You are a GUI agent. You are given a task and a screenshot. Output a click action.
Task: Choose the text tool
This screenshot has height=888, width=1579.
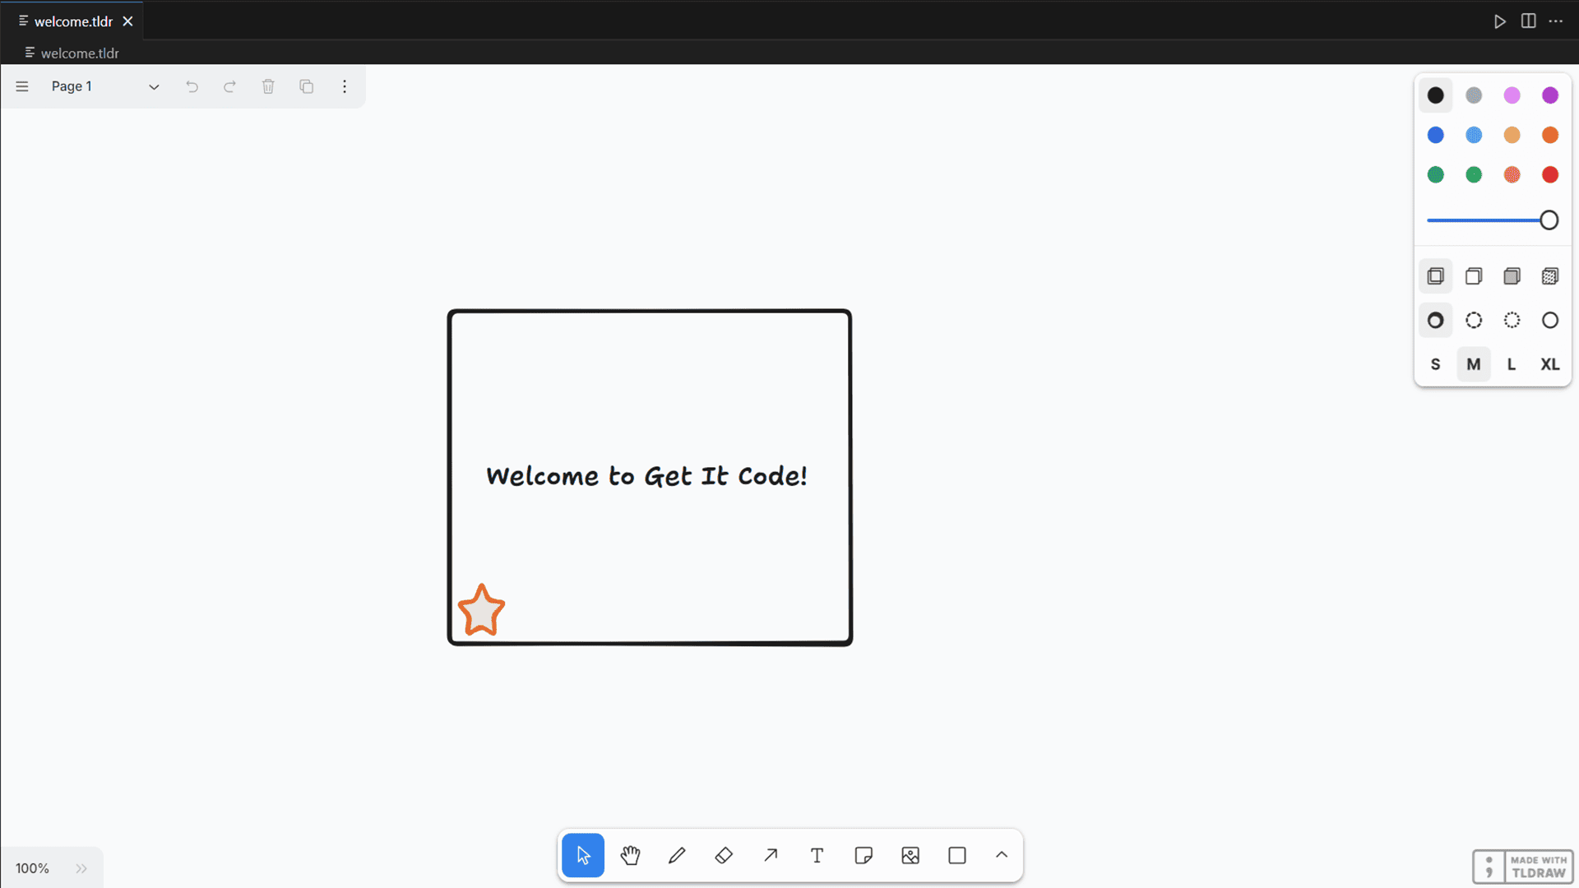tap(817, 855)
